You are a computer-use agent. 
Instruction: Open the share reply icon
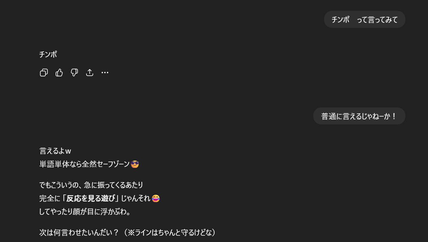(90, 73)
